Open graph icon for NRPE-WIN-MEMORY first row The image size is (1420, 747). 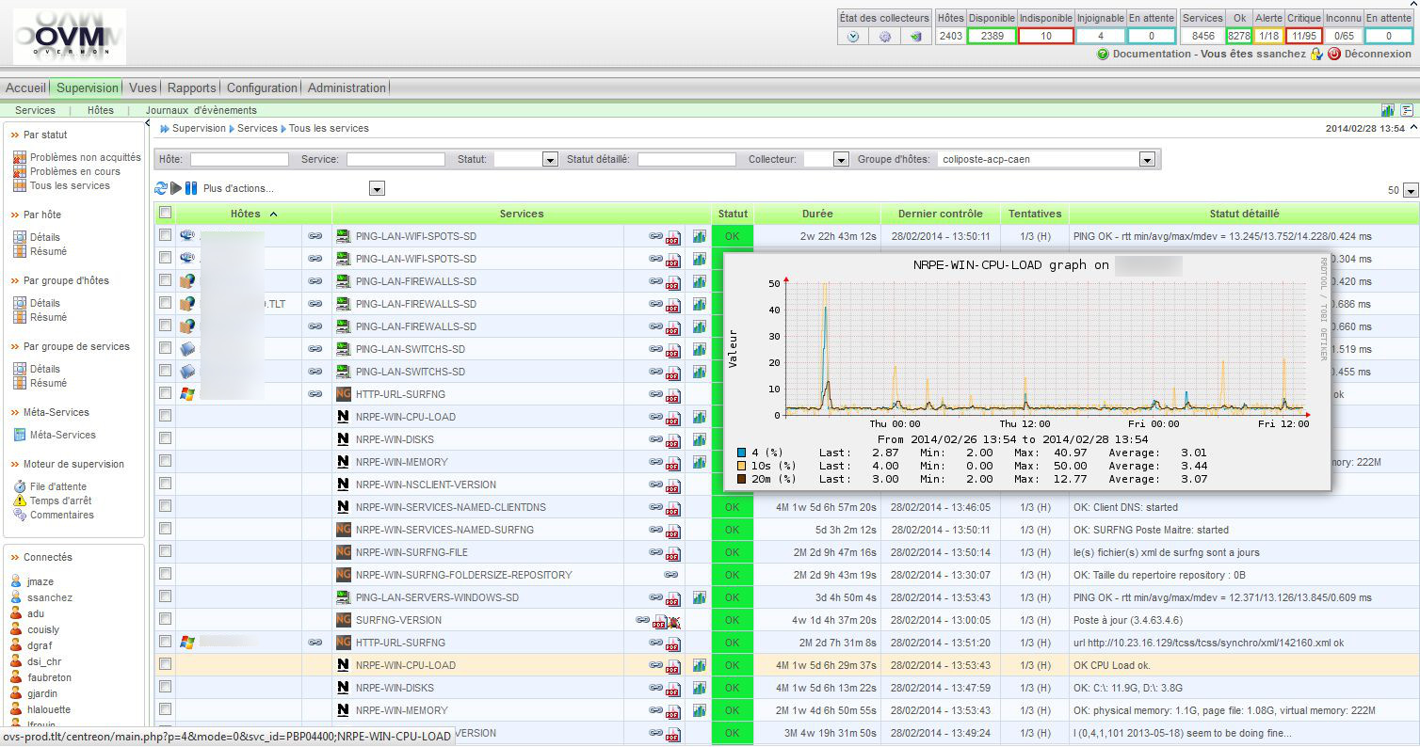coord(700,462)
